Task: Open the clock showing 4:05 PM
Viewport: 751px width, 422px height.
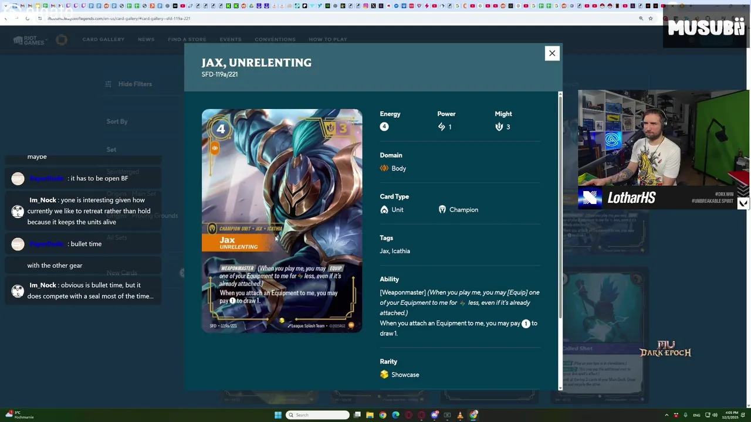Action: tap(730, 415)
